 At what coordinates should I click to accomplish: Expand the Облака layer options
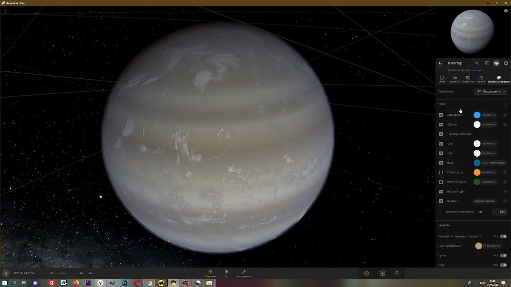click(x=505, y=124)
